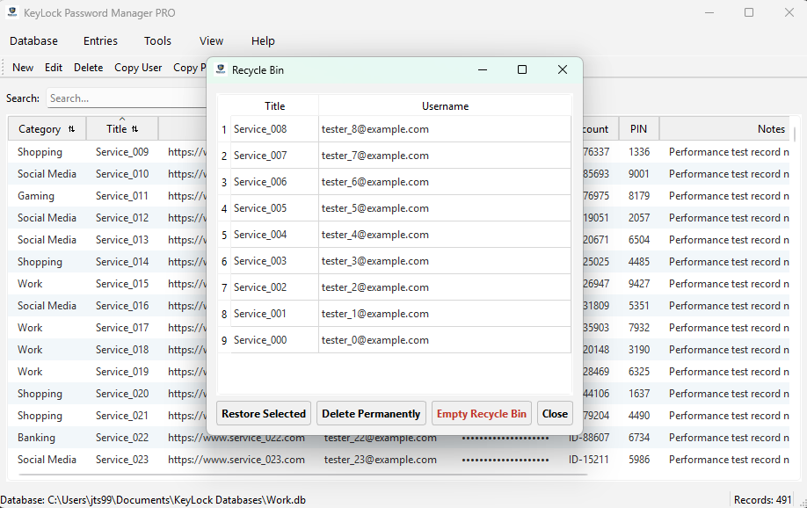Viewport: 807px width, 508px height.
Task: Open the Entries menu
Action: pyautogui.click(x=100, y=40)
